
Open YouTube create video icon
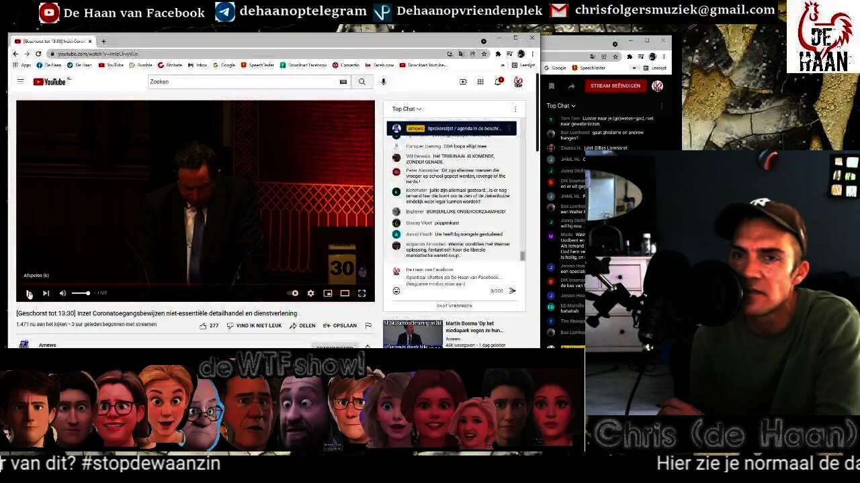463,82
